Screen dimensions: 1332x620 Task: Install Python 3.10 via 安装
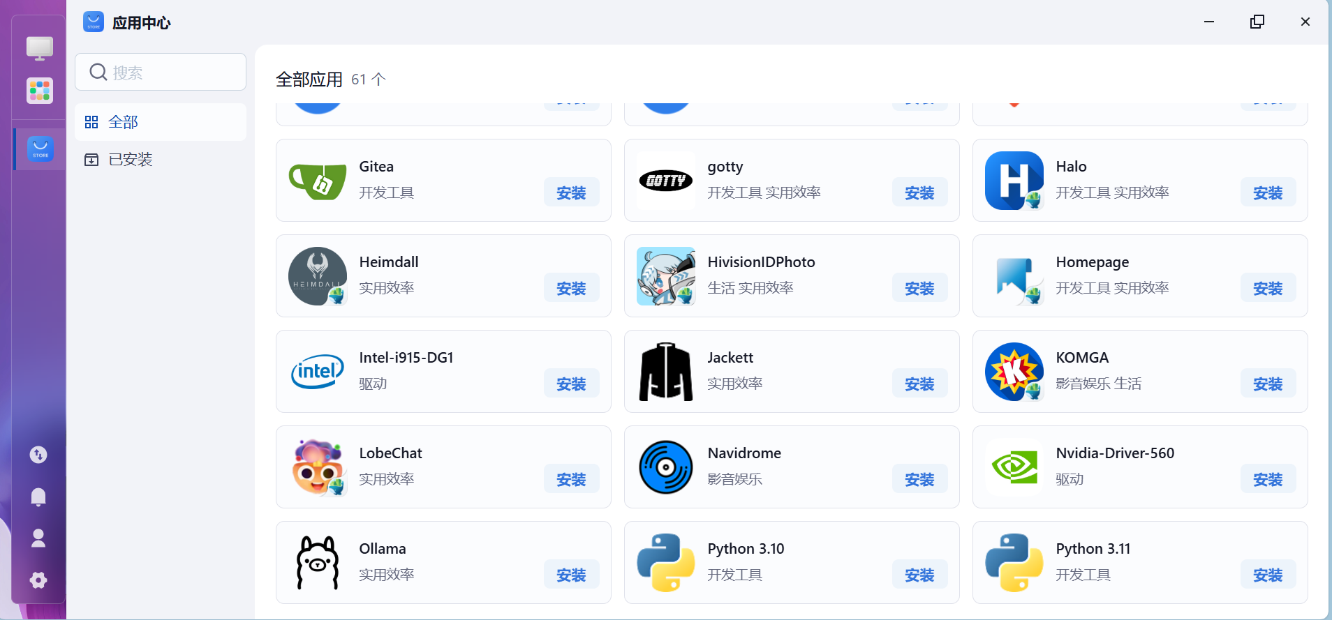click(919, 575)
